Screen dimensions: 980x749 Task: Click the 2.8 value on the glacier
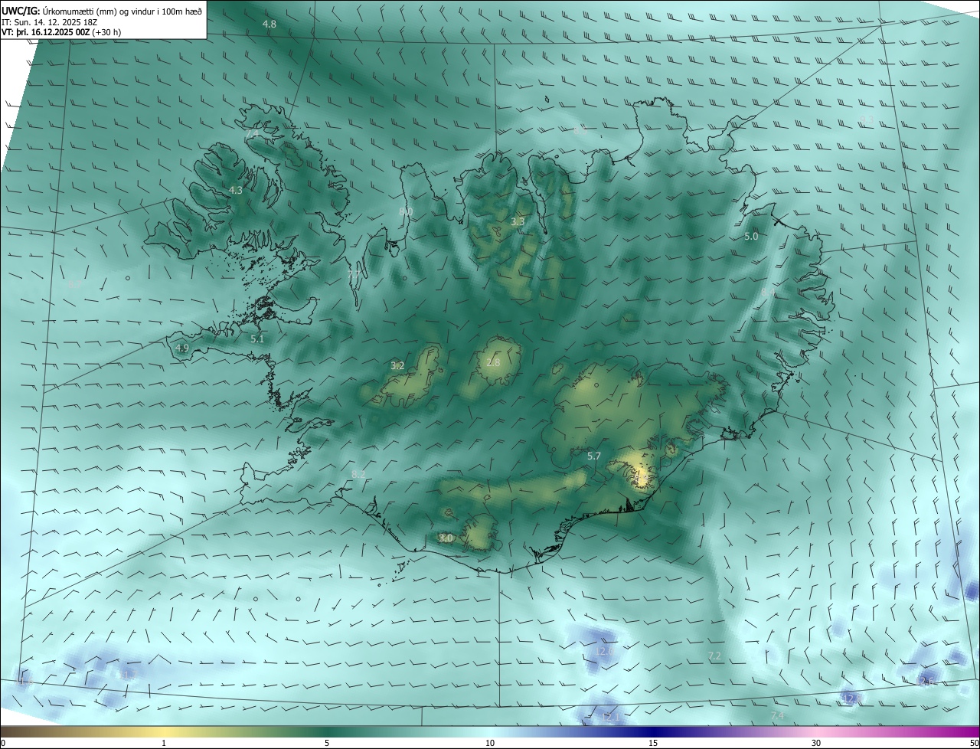click(493, 362)
